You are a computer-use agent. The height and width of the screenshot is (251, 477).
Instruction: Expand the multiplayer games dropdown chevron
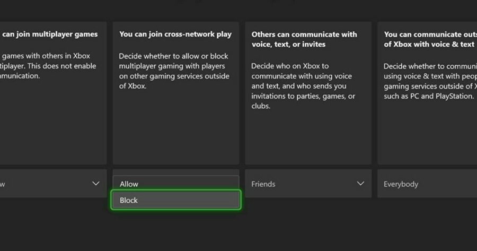click(95, 184)
